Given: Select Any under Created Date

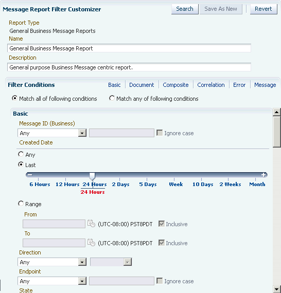Looking at the screenshot, I should 21,154.
